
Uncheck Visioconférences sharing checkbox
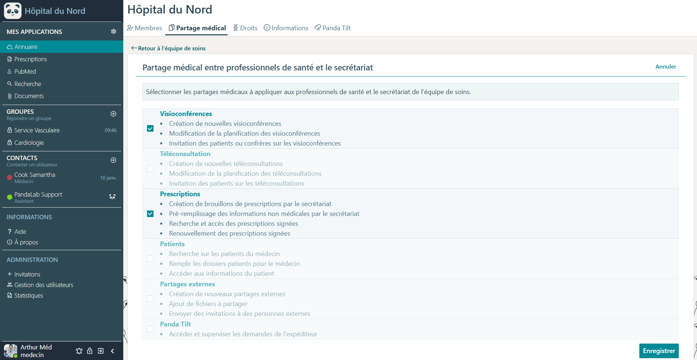tap(150, 128)
